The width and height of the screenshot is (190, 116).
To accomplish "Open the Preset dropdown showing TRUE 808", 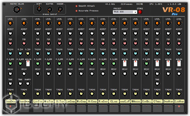I will pos(125,12).
